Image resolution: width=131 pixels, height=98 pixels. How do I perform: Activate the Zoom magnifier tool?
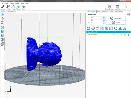point(2,23)
